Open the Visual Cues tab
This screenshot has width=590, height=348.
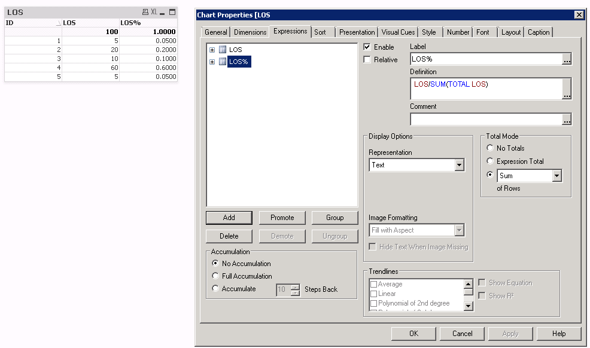pyautogui.click(x=398, y=32)
